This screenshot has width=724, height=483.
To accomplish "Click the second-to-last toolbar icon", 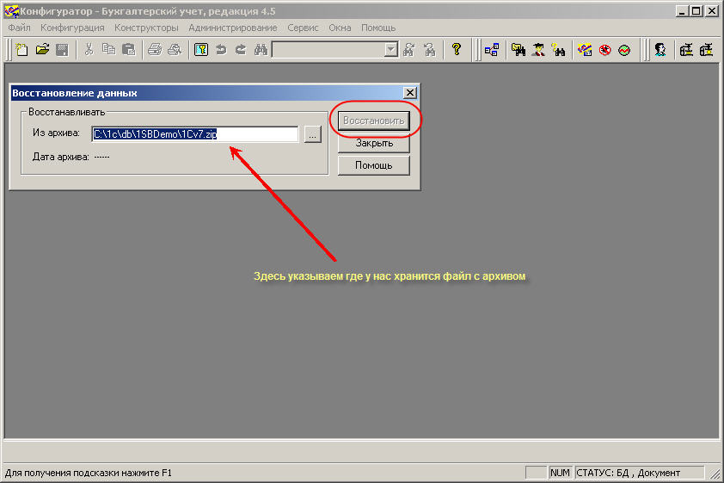I will (686, 49).
